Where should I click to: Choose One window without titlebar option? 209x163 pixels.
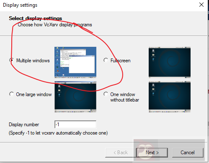coord(106,94)
